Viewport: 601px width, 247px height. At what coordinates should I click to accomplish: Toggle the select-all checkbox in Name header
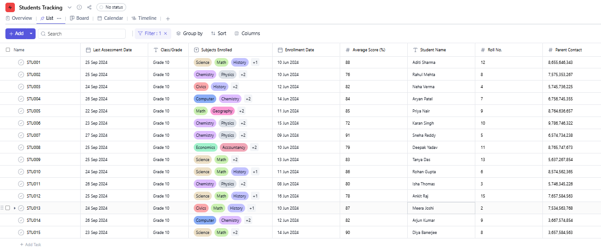[8, 50]
